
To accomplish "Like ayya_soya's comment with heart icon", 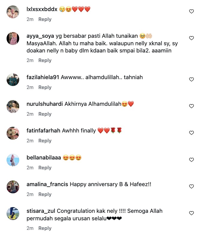I will point(192,38).
